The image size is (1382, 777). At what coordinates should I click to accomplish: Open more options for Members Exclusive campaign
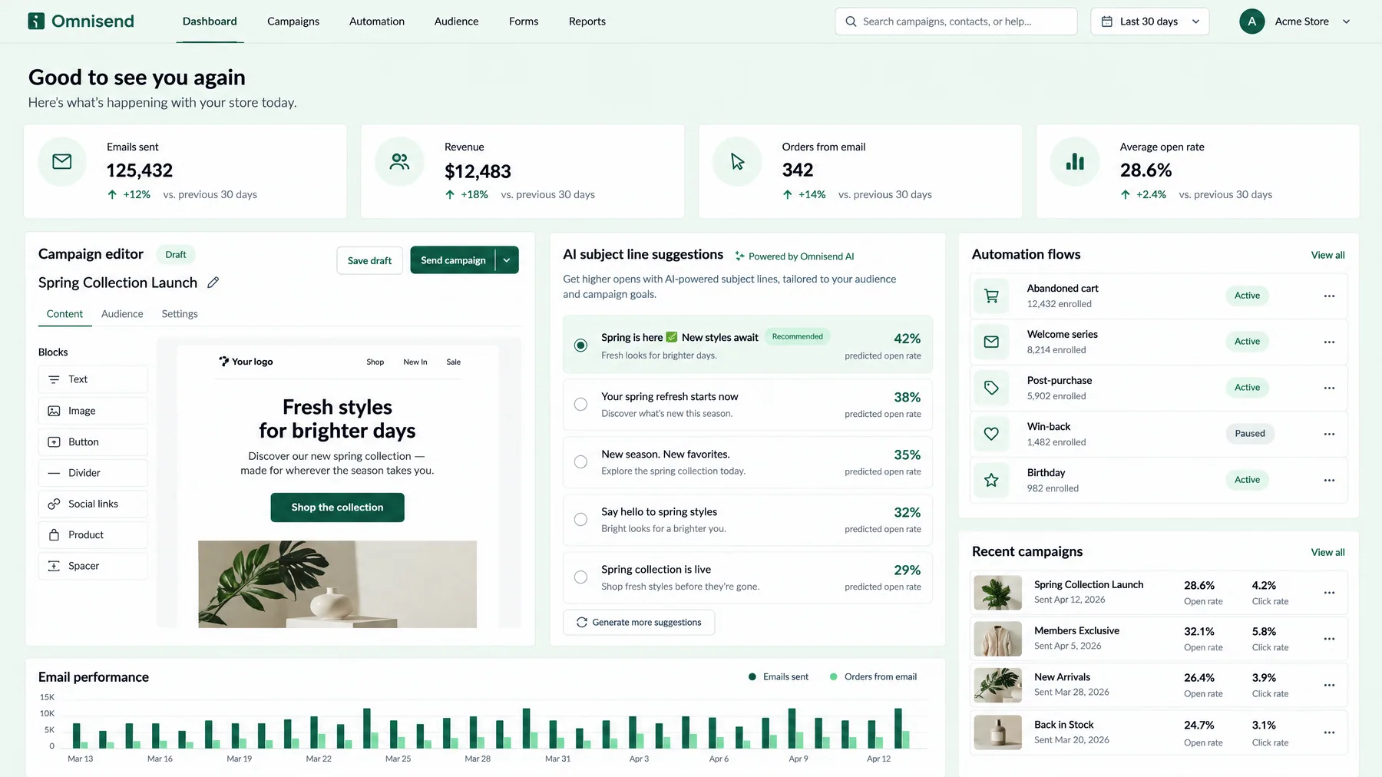pos(1329,639)
